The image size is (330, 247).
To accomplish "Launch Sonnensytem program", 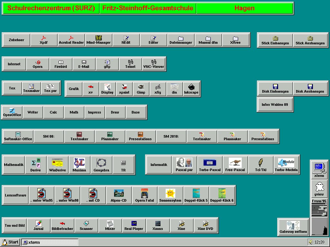I will [170, 195].
